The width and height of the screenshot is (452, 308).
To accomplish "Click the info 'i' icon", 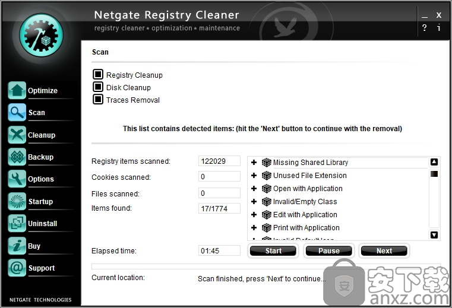I will coord(438,28).
